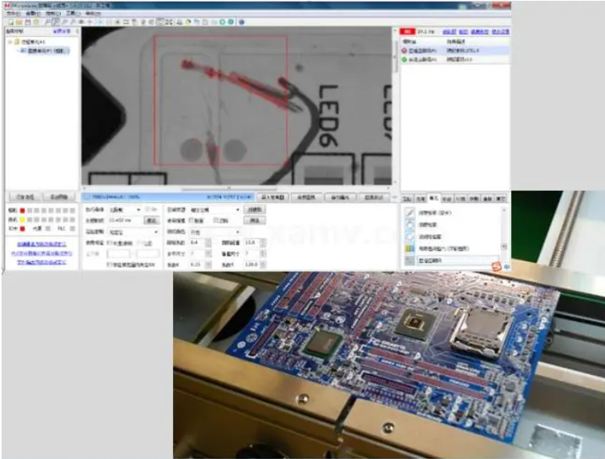This screenshot has height=459, width=605.
Task: Click scroll-down arrow of right tool list
Action: click(x=504, y=247)
